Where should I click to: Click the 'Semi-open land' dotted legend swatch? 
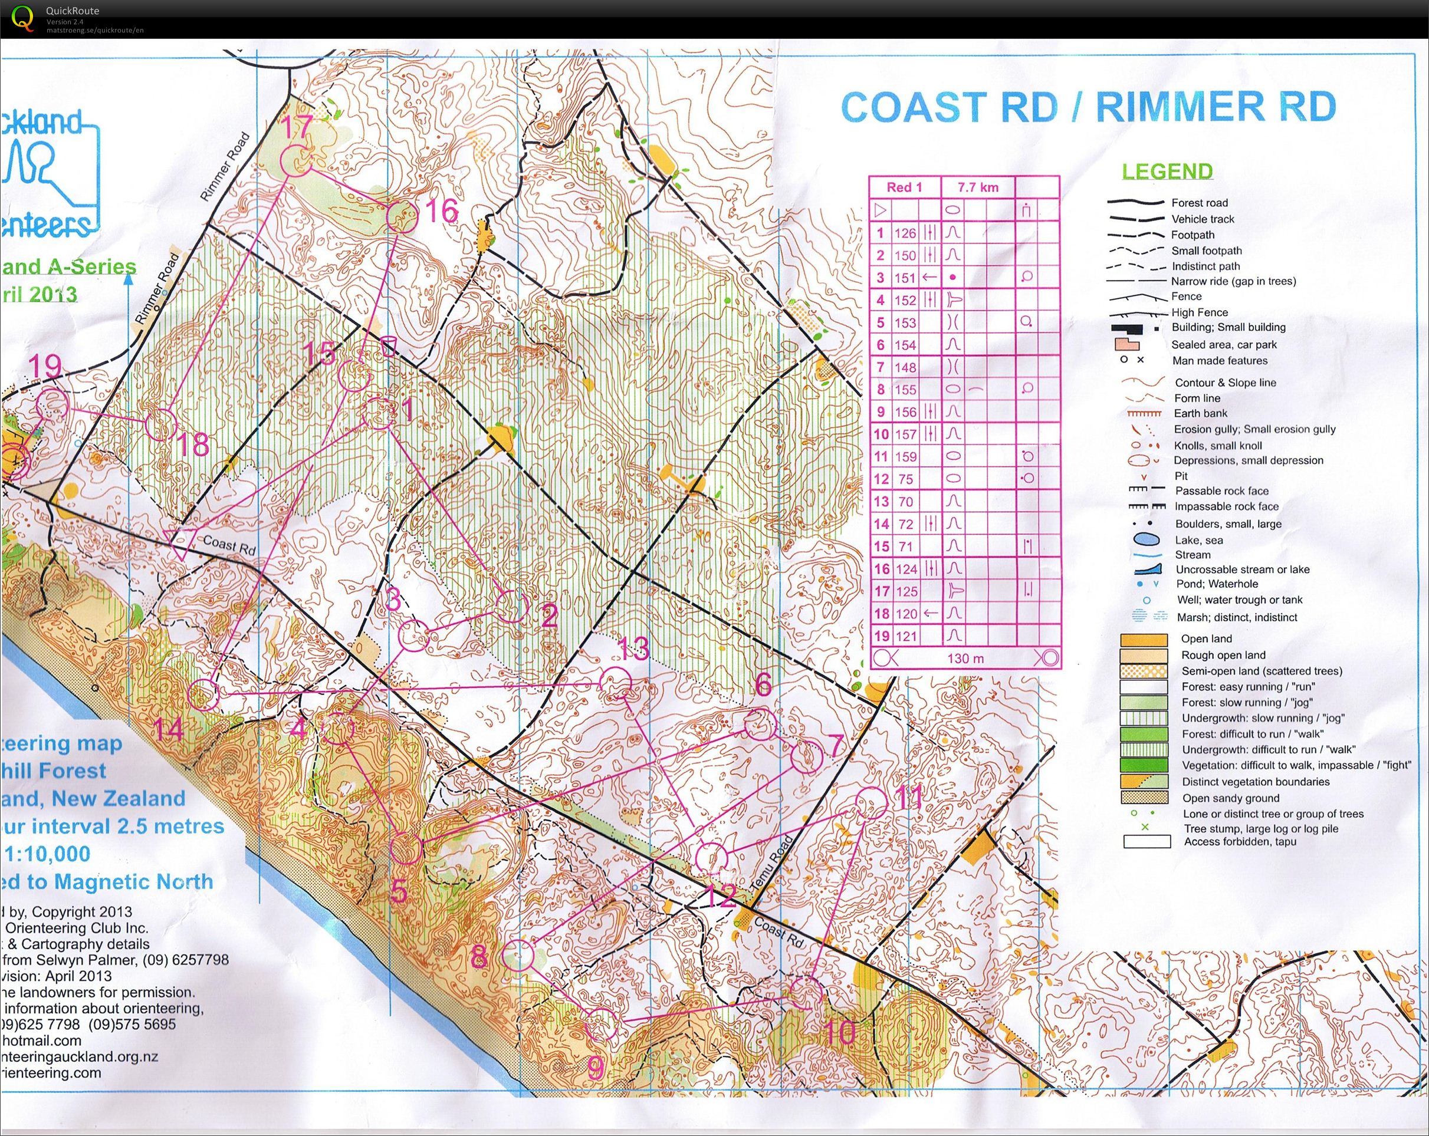1144,671
